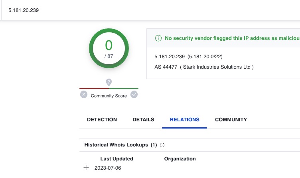Click the 2023-07-06 last updated date
This screenshot has height=178, width=300.
tap(108, 168)
